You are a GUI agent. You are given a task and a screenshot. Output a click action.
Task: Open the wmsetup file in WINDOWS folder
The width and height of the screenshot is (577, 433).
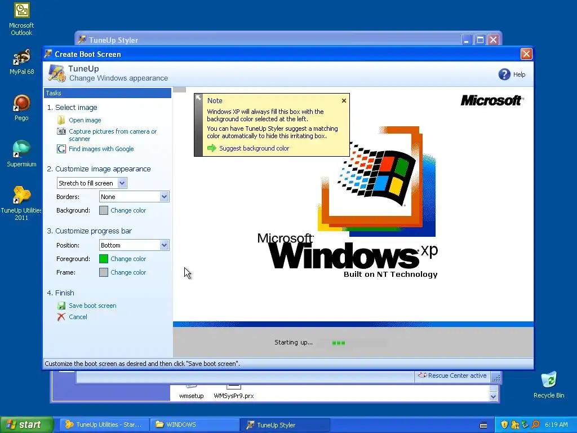(192, 391)
